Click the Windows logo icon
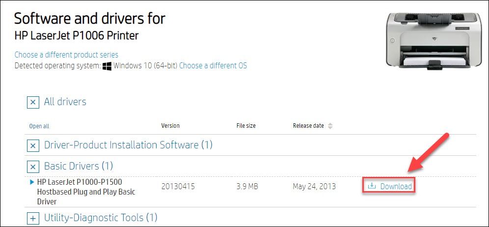Screen dimensions: 489x227 (x=108, y=66)
